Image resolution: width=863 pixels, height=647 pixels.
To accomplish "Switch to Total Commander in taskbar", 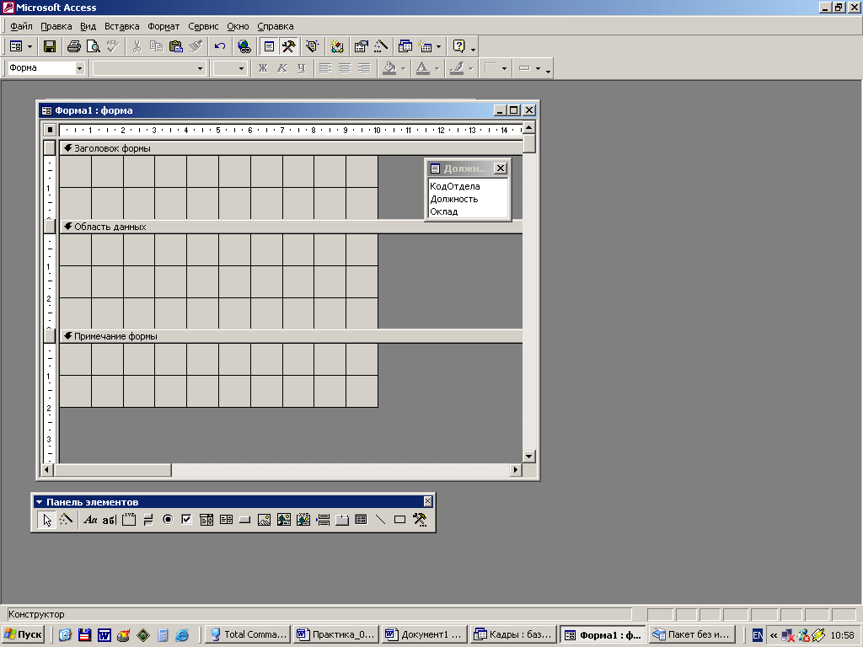I will 249,635.
